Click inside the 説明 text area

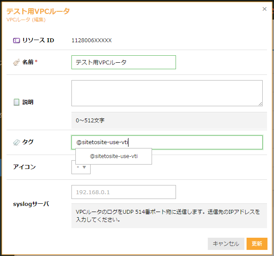[x=166, y=93]
